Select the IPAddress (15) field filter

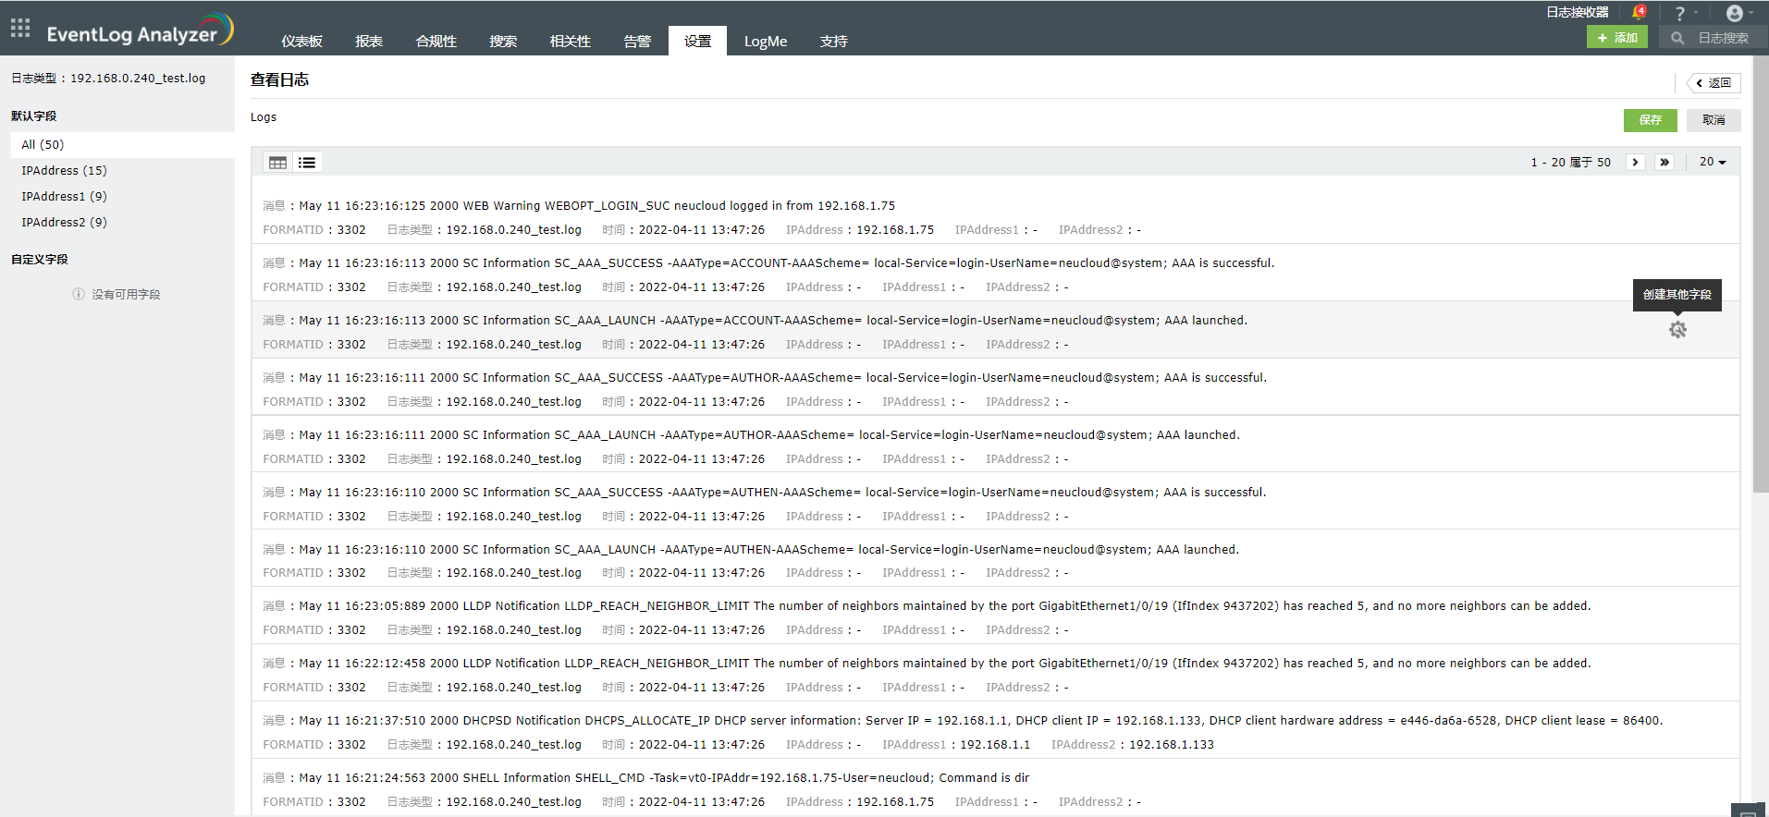coord(122,171)
